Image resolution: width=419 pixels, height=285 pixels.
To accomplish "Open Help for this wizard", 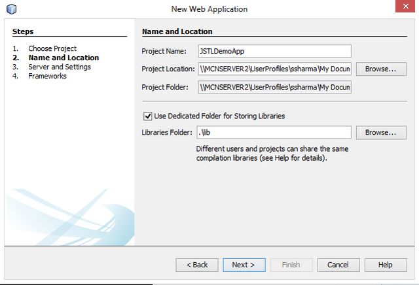I will 386,265.
